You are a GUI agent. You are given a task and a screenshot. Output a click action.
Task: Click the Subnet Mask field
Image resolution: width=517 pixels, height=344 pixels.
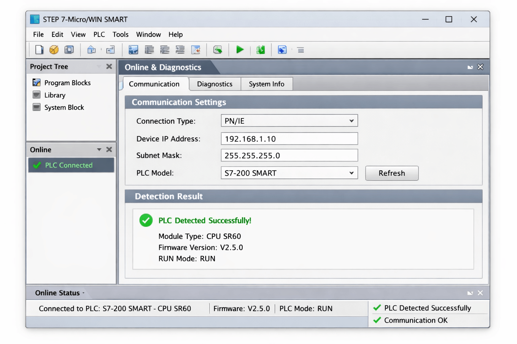pos(289,155)
